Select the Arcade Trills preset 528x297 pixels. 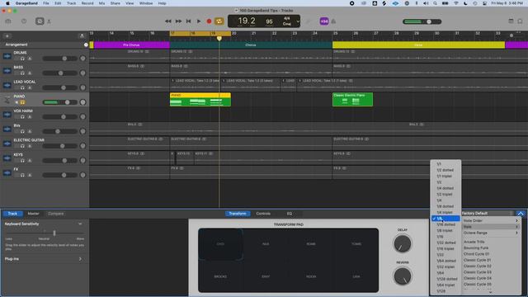point(474,242)
